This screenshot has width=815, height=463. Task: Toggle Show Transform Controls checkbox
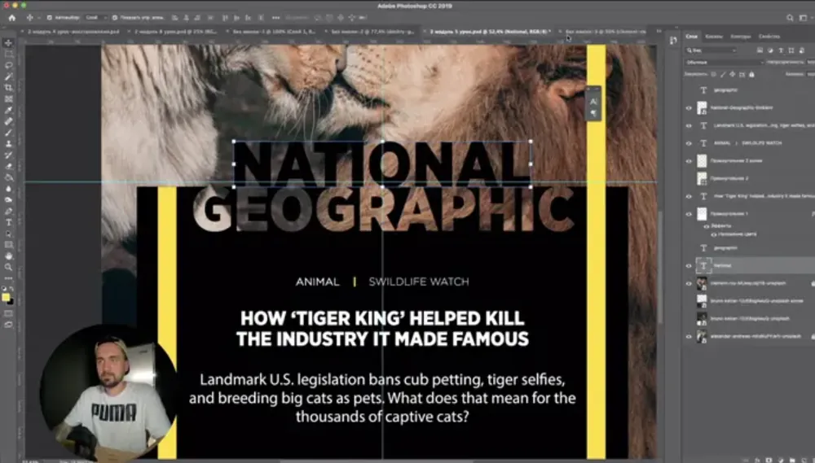(x=115, y=18)
